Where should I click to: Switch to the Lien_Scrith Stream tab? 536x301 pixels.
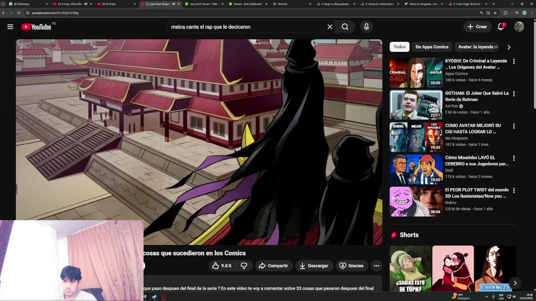[204, 4]
